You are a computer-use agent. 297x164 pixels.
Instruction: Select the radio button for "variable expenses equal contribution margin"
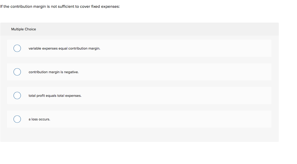click(x=17, y=48)
